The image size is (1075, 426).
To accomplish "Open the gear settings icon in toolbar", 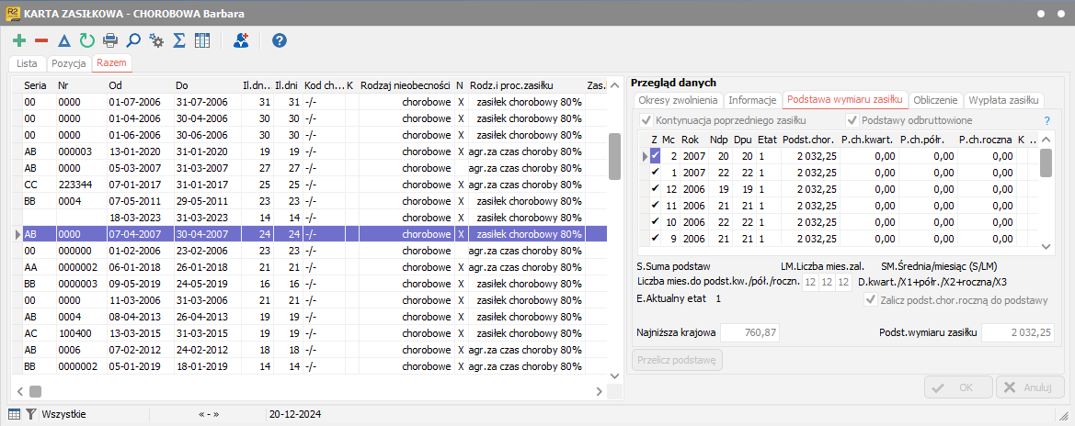I will click(x=157, y=40).
